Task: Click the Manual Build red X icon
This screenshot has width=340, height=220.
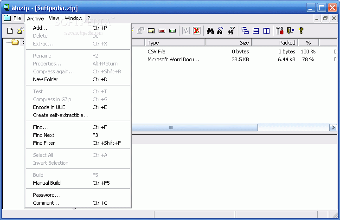Action: pos(197,31)
